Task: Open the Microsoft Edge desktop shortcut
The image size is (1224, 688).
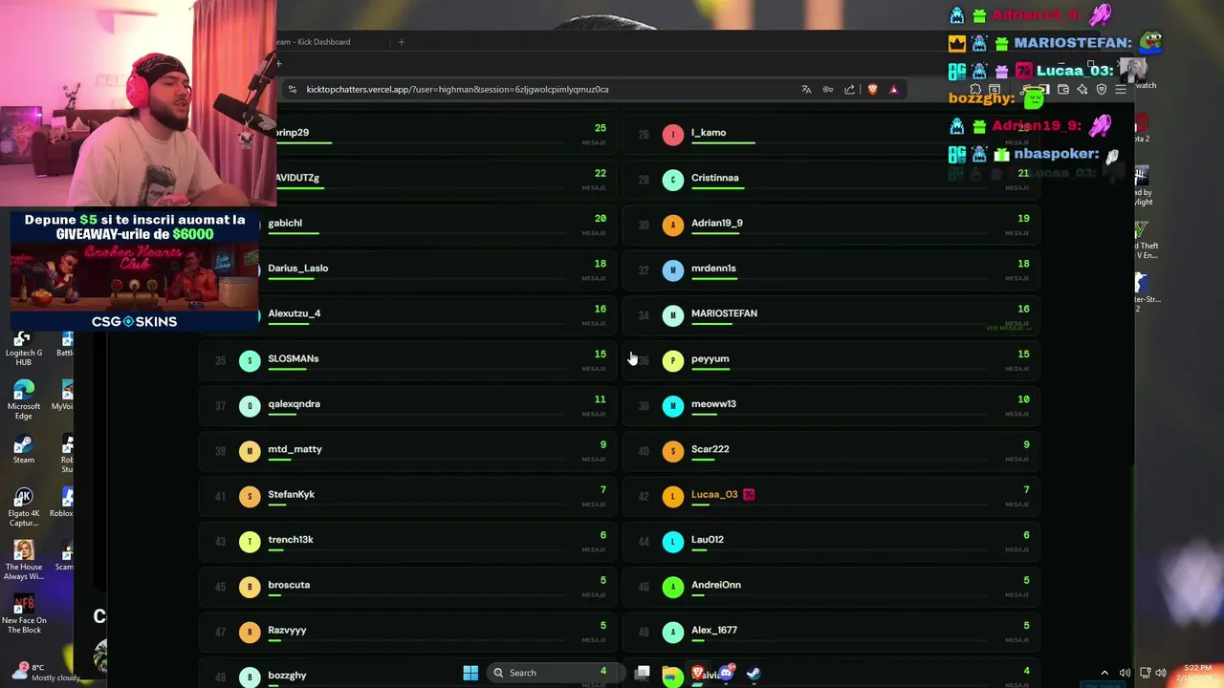Action: [x=24, y=399]
